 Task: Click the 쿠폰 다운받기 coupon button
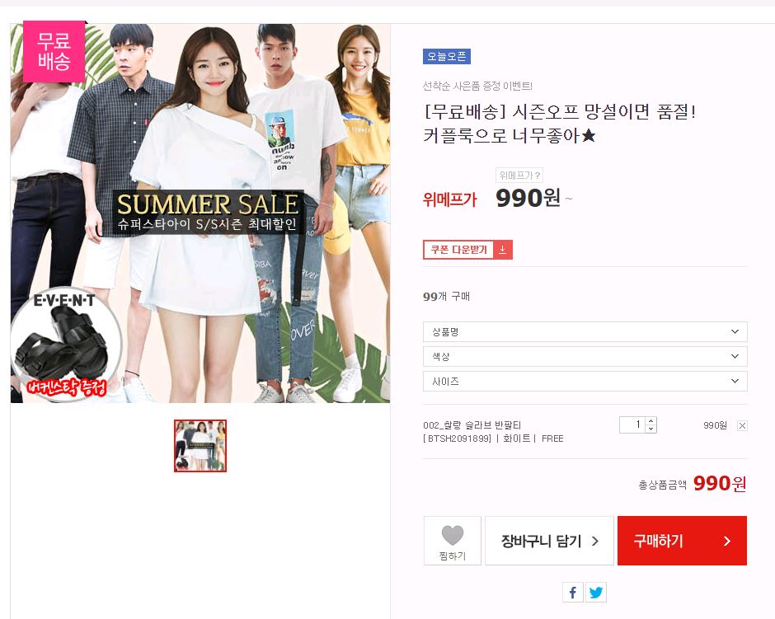pos(467,250)
